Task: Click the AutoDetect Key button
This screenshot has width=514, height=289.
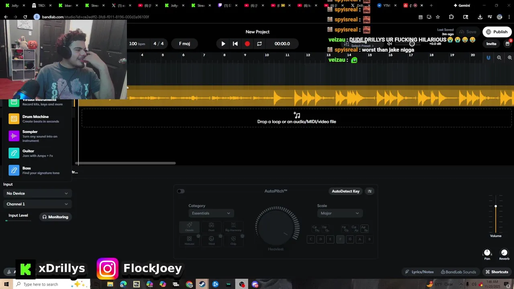Action: coord(345,191)
